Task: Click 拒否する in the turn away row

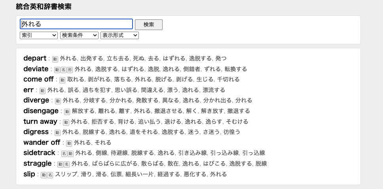Action: click(102, 121)
